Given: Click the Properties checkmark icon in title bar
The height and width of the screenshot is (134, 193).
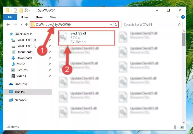Looking at the screenshot, I should coord(16,10).
